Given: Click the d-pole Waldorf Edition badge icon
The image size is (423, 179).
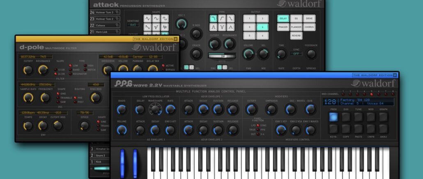Looking at the screenshot, I should click(x=175, y=39).
